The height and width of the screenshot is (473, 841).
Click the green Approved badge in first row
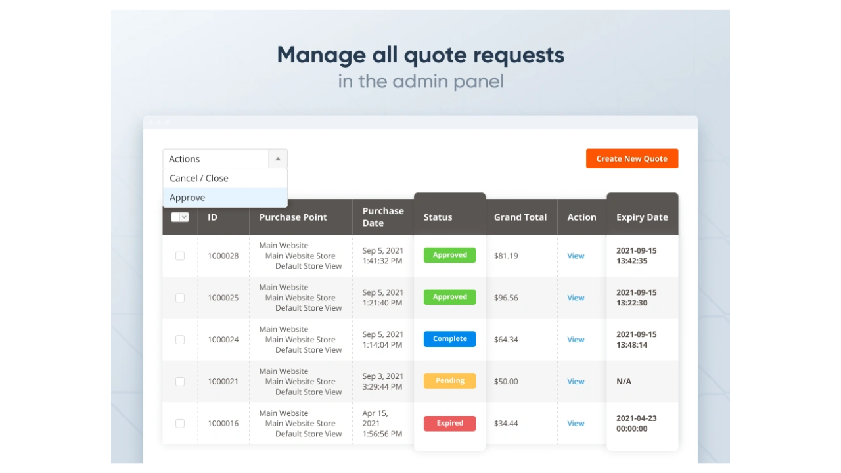449,255
